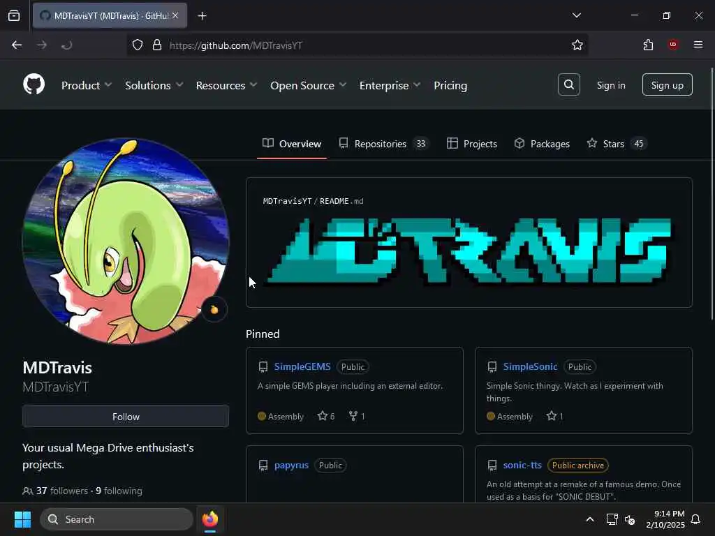Screen dimensions: 715x536
Task: View the 9 following list
Action: 119,491
